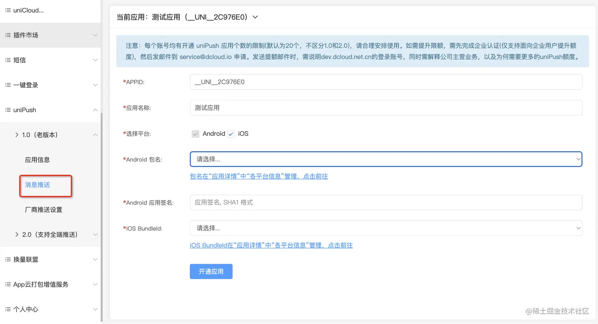The height and width of the screenshot is (324, 598).
Task: Click the APPID input field
Action: [x=386, y=82]
